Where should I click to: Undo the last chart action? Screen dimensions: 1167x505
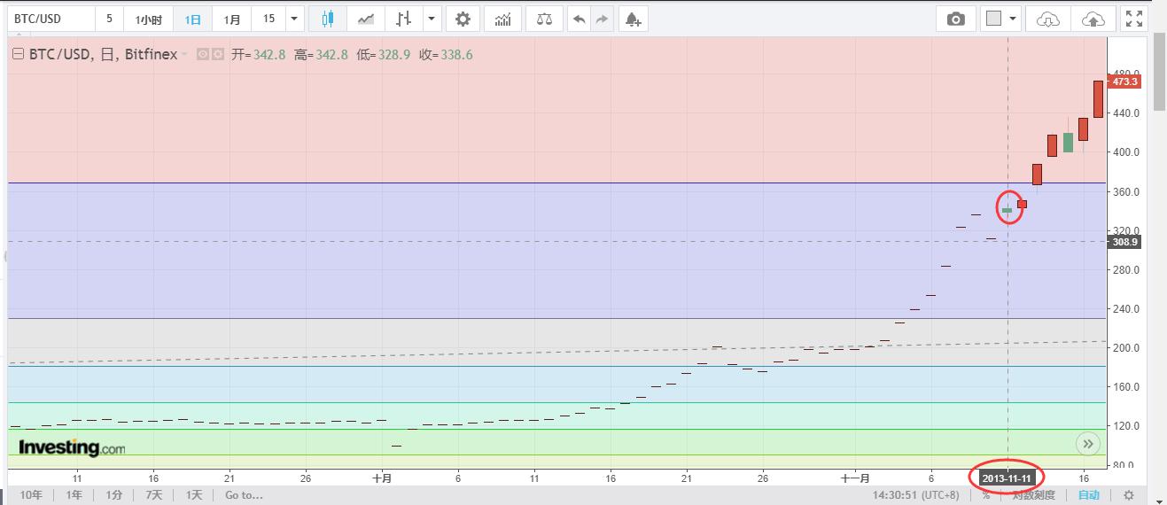580,19
